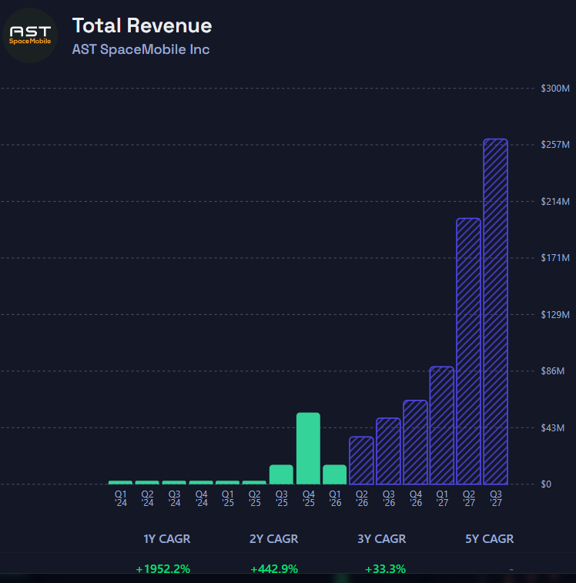The width and height of the screenshot is (576, 583).
Task: Click the +33.3% growth value
Action: (385, 569)
